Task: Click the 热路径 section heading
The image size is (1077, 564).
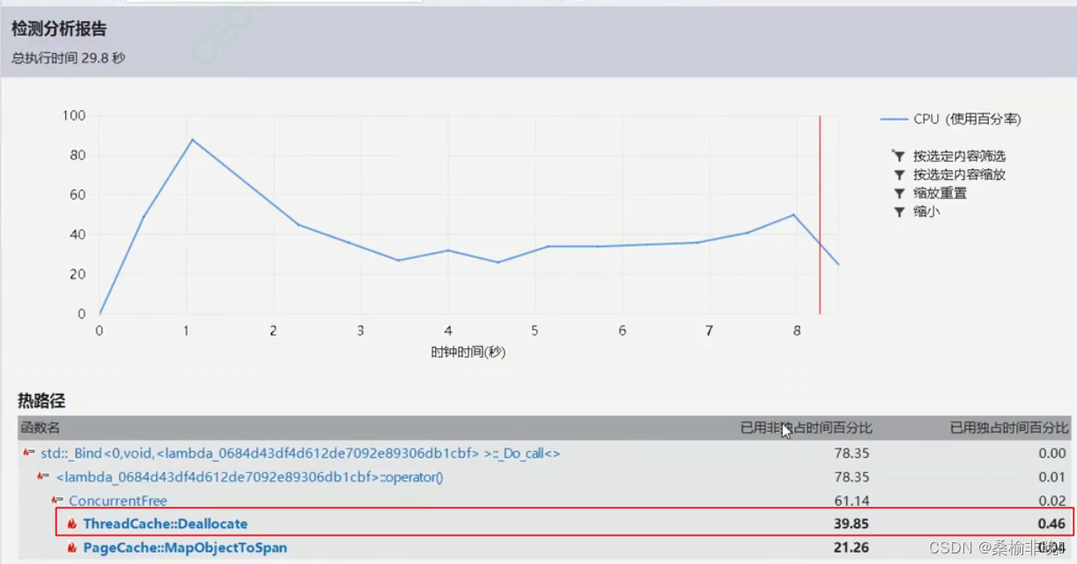Action: [x=41, y=401]
